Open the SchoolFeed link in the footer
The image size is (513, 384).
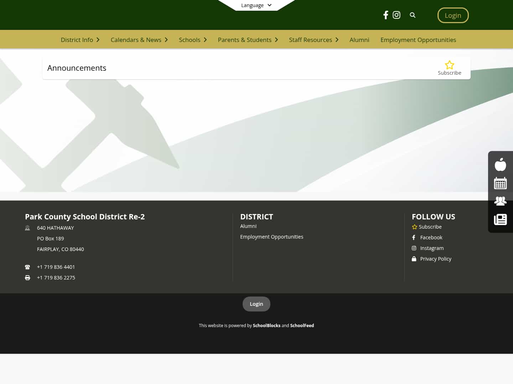[x=302, y=325]
